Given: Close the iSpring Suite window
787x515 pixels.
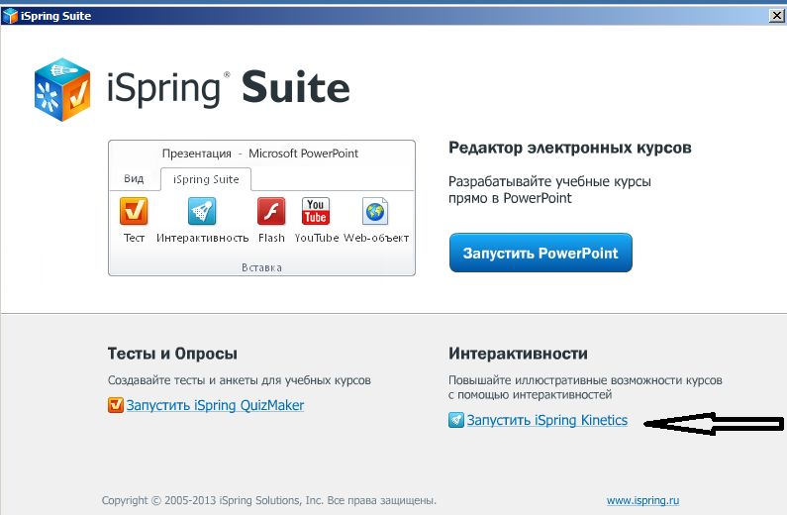Looking at the screenshot, I should click(777, 16).
